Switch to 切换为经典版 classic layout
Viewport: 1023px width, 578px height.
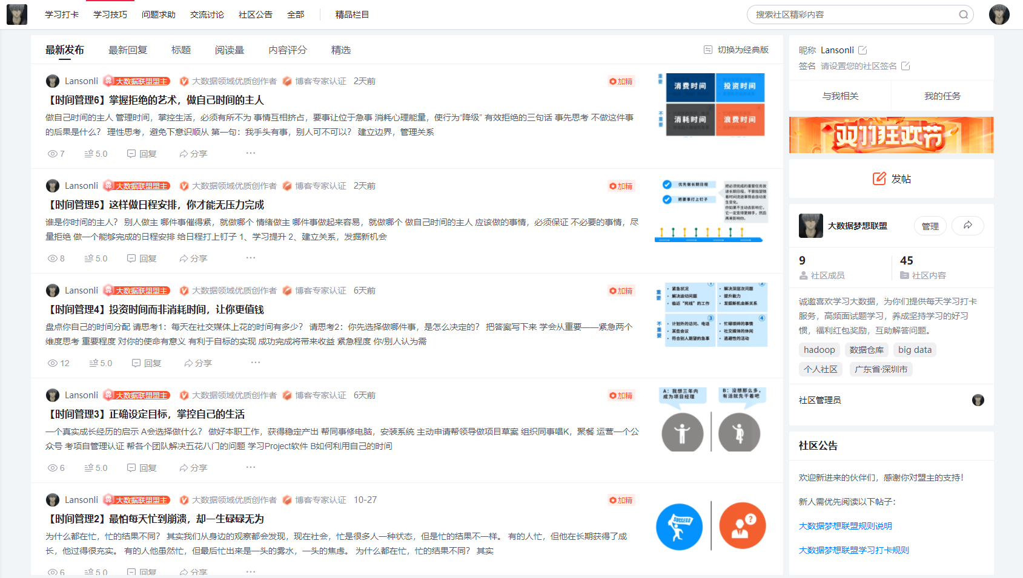tap(736, 50)
